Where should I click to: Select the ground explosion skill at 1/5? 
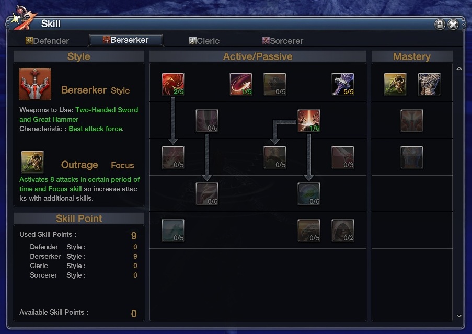309,121
